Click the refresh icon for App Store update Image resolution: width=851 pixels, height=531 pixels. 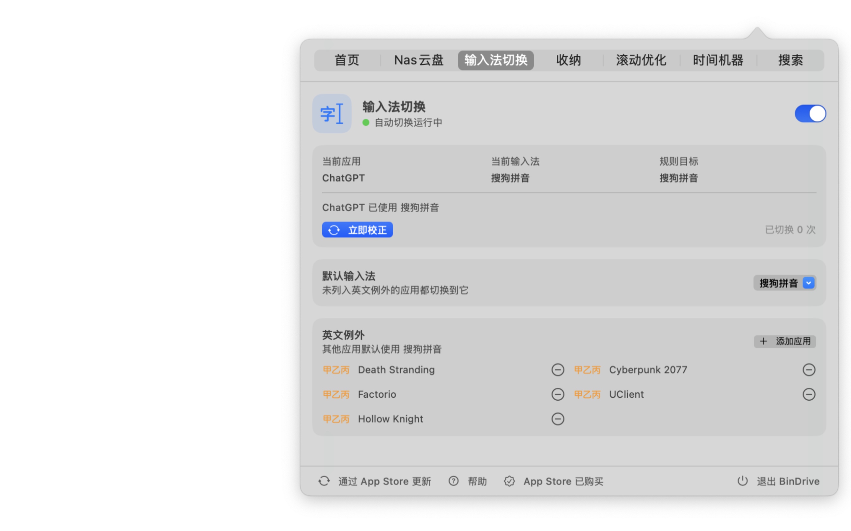click(x=324, y=481)
